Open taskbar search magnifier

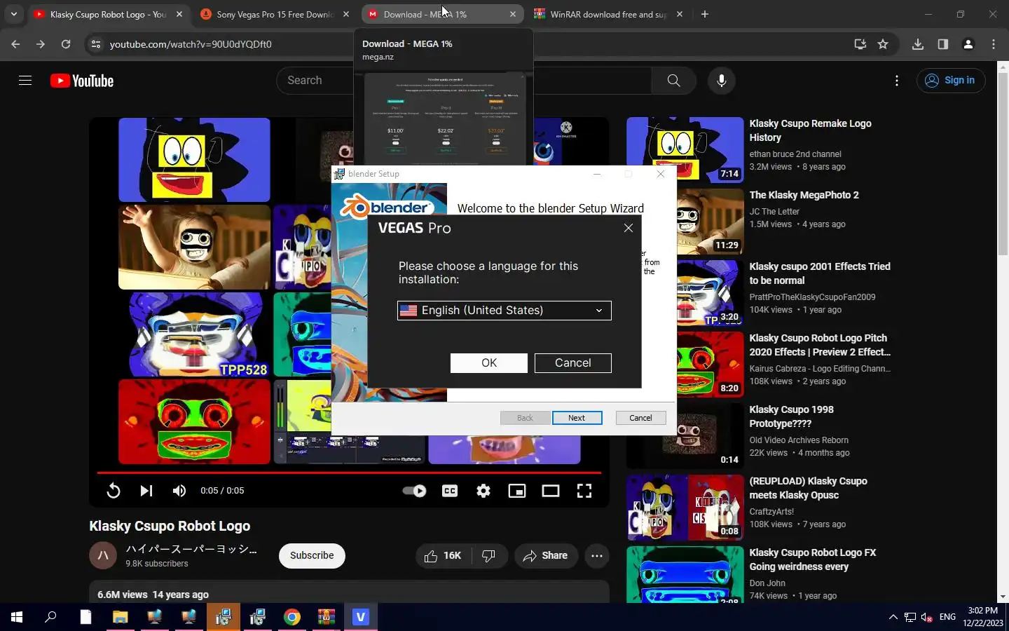[x=50, y=617]
